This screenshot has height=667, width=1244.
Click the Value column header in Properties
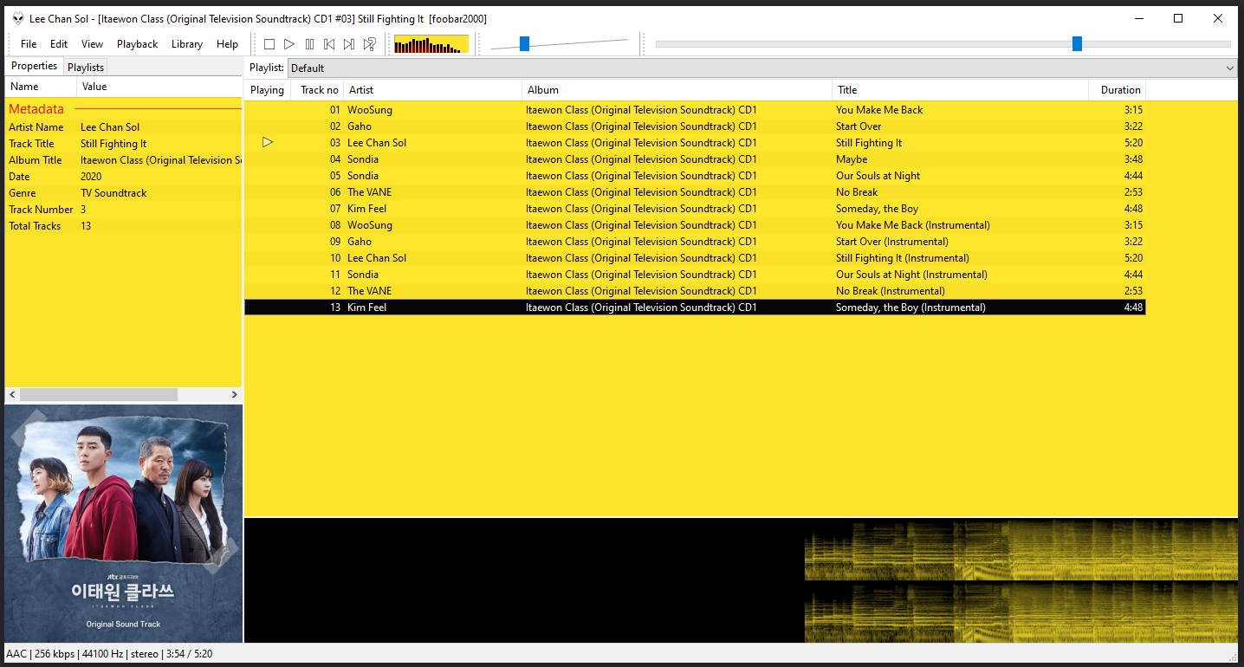click(159, 87)
